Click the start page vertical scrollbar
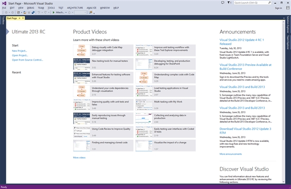 coord(283,102)
